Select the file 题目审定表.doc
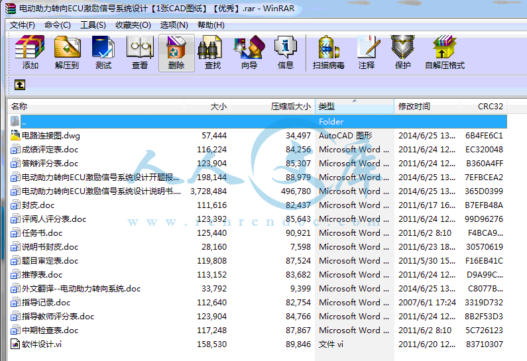527x361 pixels. point(50,260)
